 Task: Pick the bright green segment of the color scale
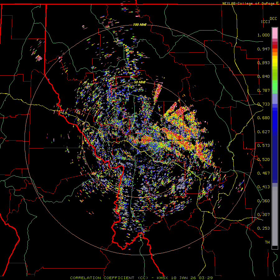275,85
